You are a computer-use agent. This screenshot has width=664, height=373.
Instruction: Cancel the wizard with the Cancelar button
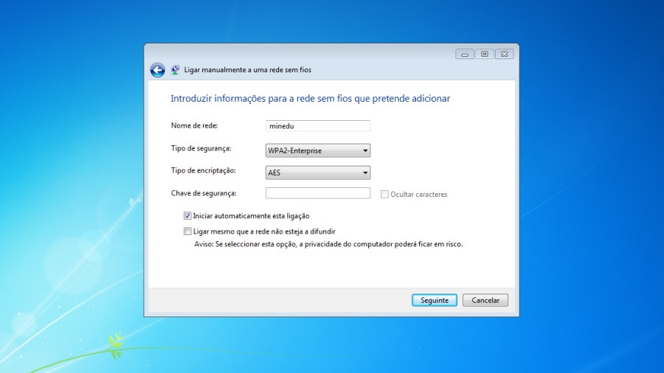point(485,300)
